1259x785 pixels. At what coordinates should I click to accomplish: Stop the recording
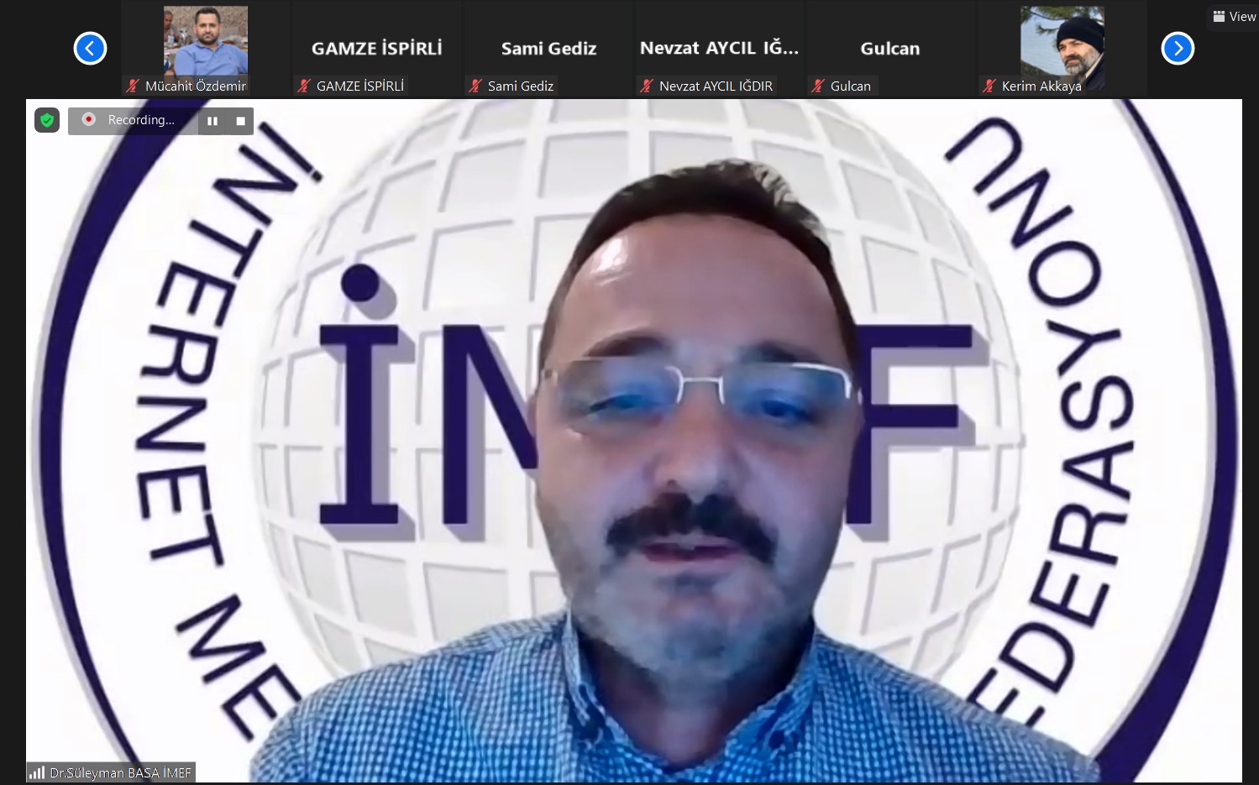pos(240,121)
